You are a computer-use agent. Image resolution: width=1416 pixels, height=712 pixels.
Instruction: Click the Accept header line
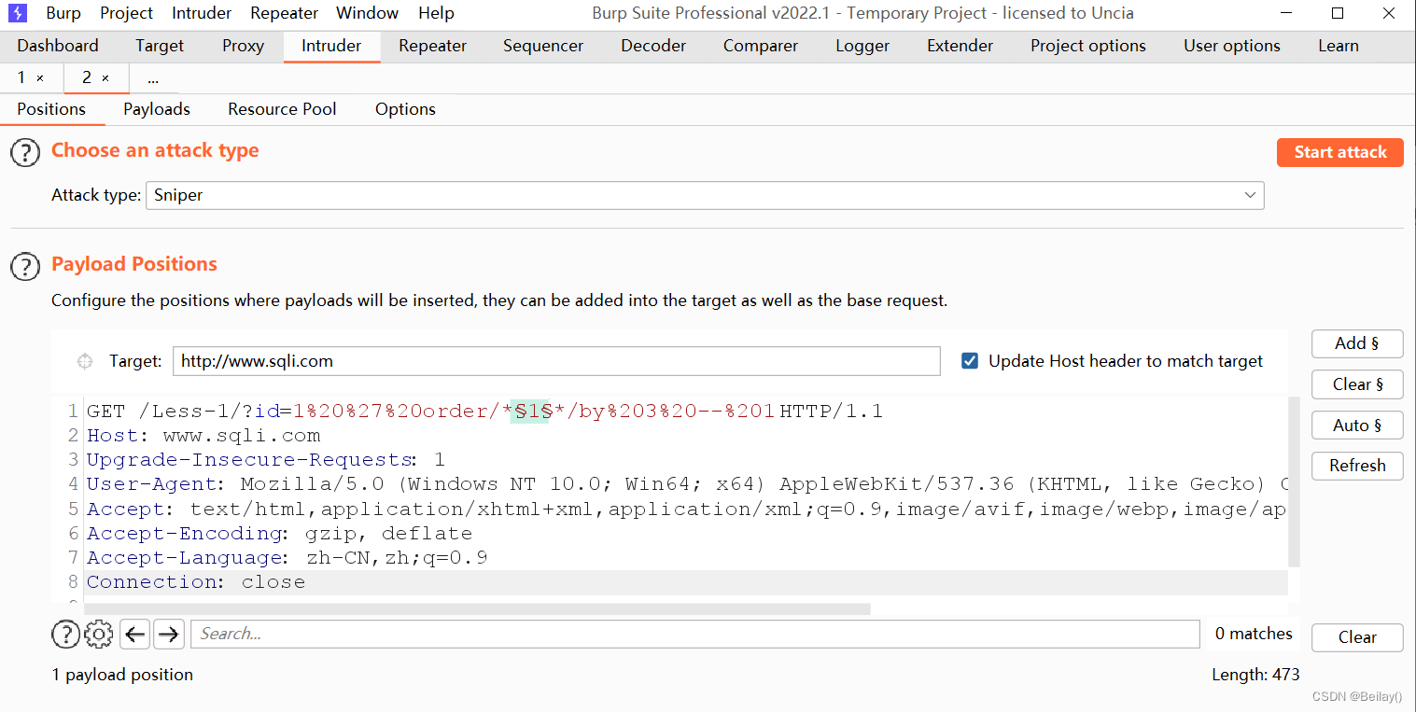[x=687, y=509]
